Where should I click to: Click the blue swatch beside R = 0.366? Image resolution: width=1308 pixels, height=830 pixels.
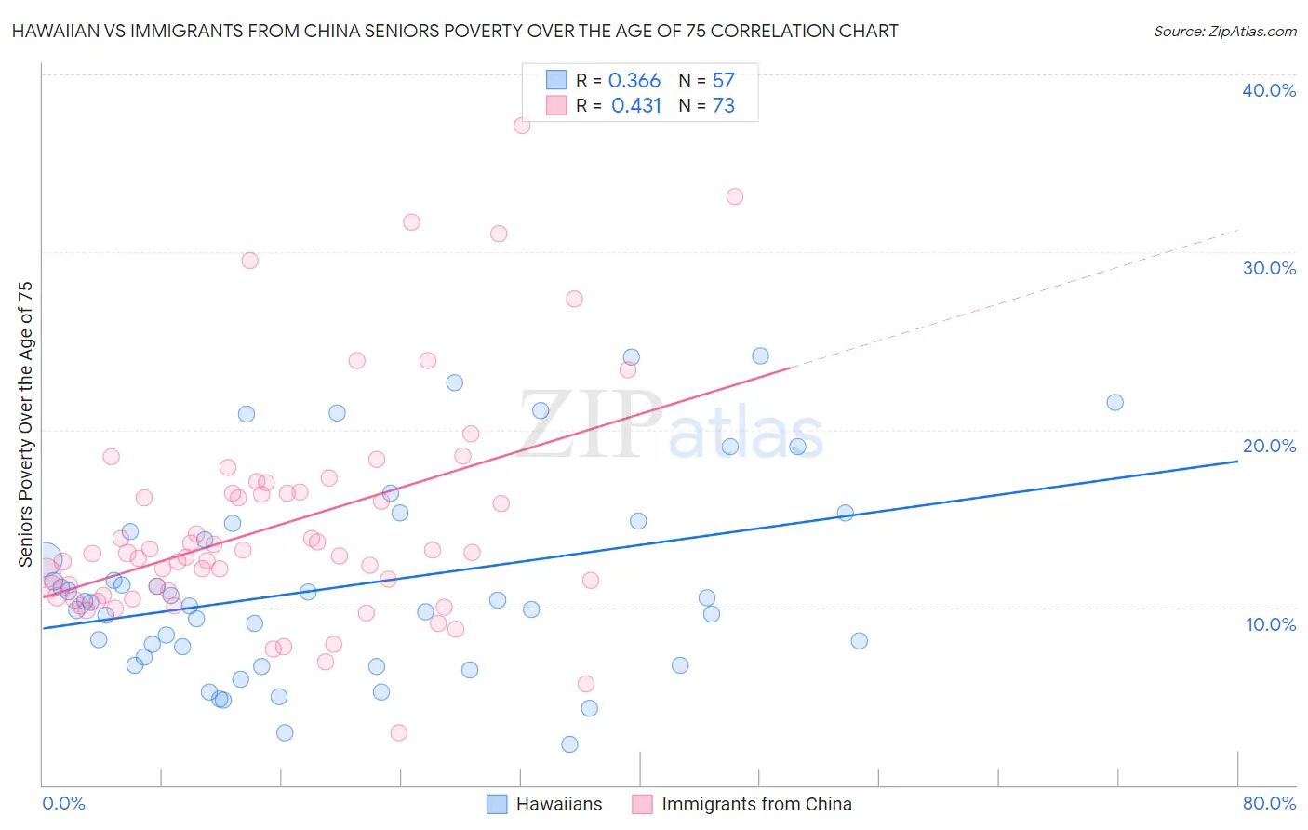point(556,80)
